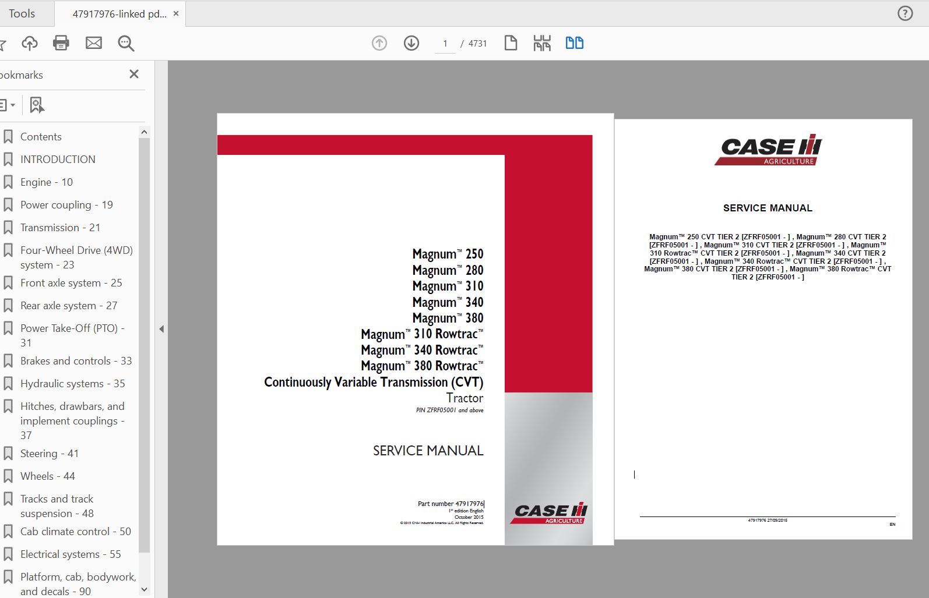Image resolution: width=929 pixels, height=598 pixels.
Task: Click the single page view icon
Action: coord(511,43)
